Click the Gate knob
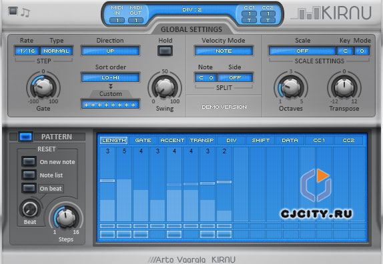383x264 pixels. coord(43,87)
